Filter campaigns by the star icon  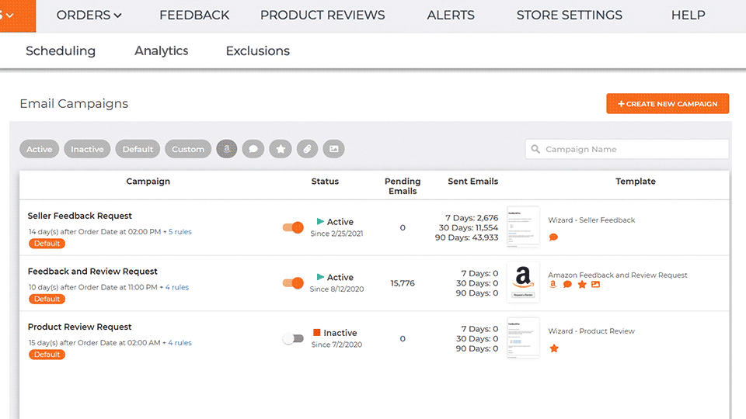281,149
